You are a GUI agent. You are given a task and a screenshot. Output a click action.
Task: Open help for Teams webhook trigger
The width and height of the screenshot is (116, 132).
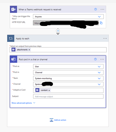point(96,9)
